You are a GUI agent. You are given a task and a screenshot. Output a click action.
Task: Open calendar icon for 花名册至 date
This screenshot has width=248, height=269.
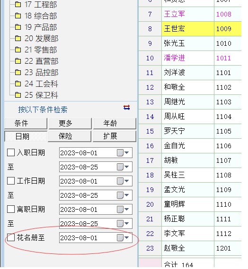click(x=120, y=238)
